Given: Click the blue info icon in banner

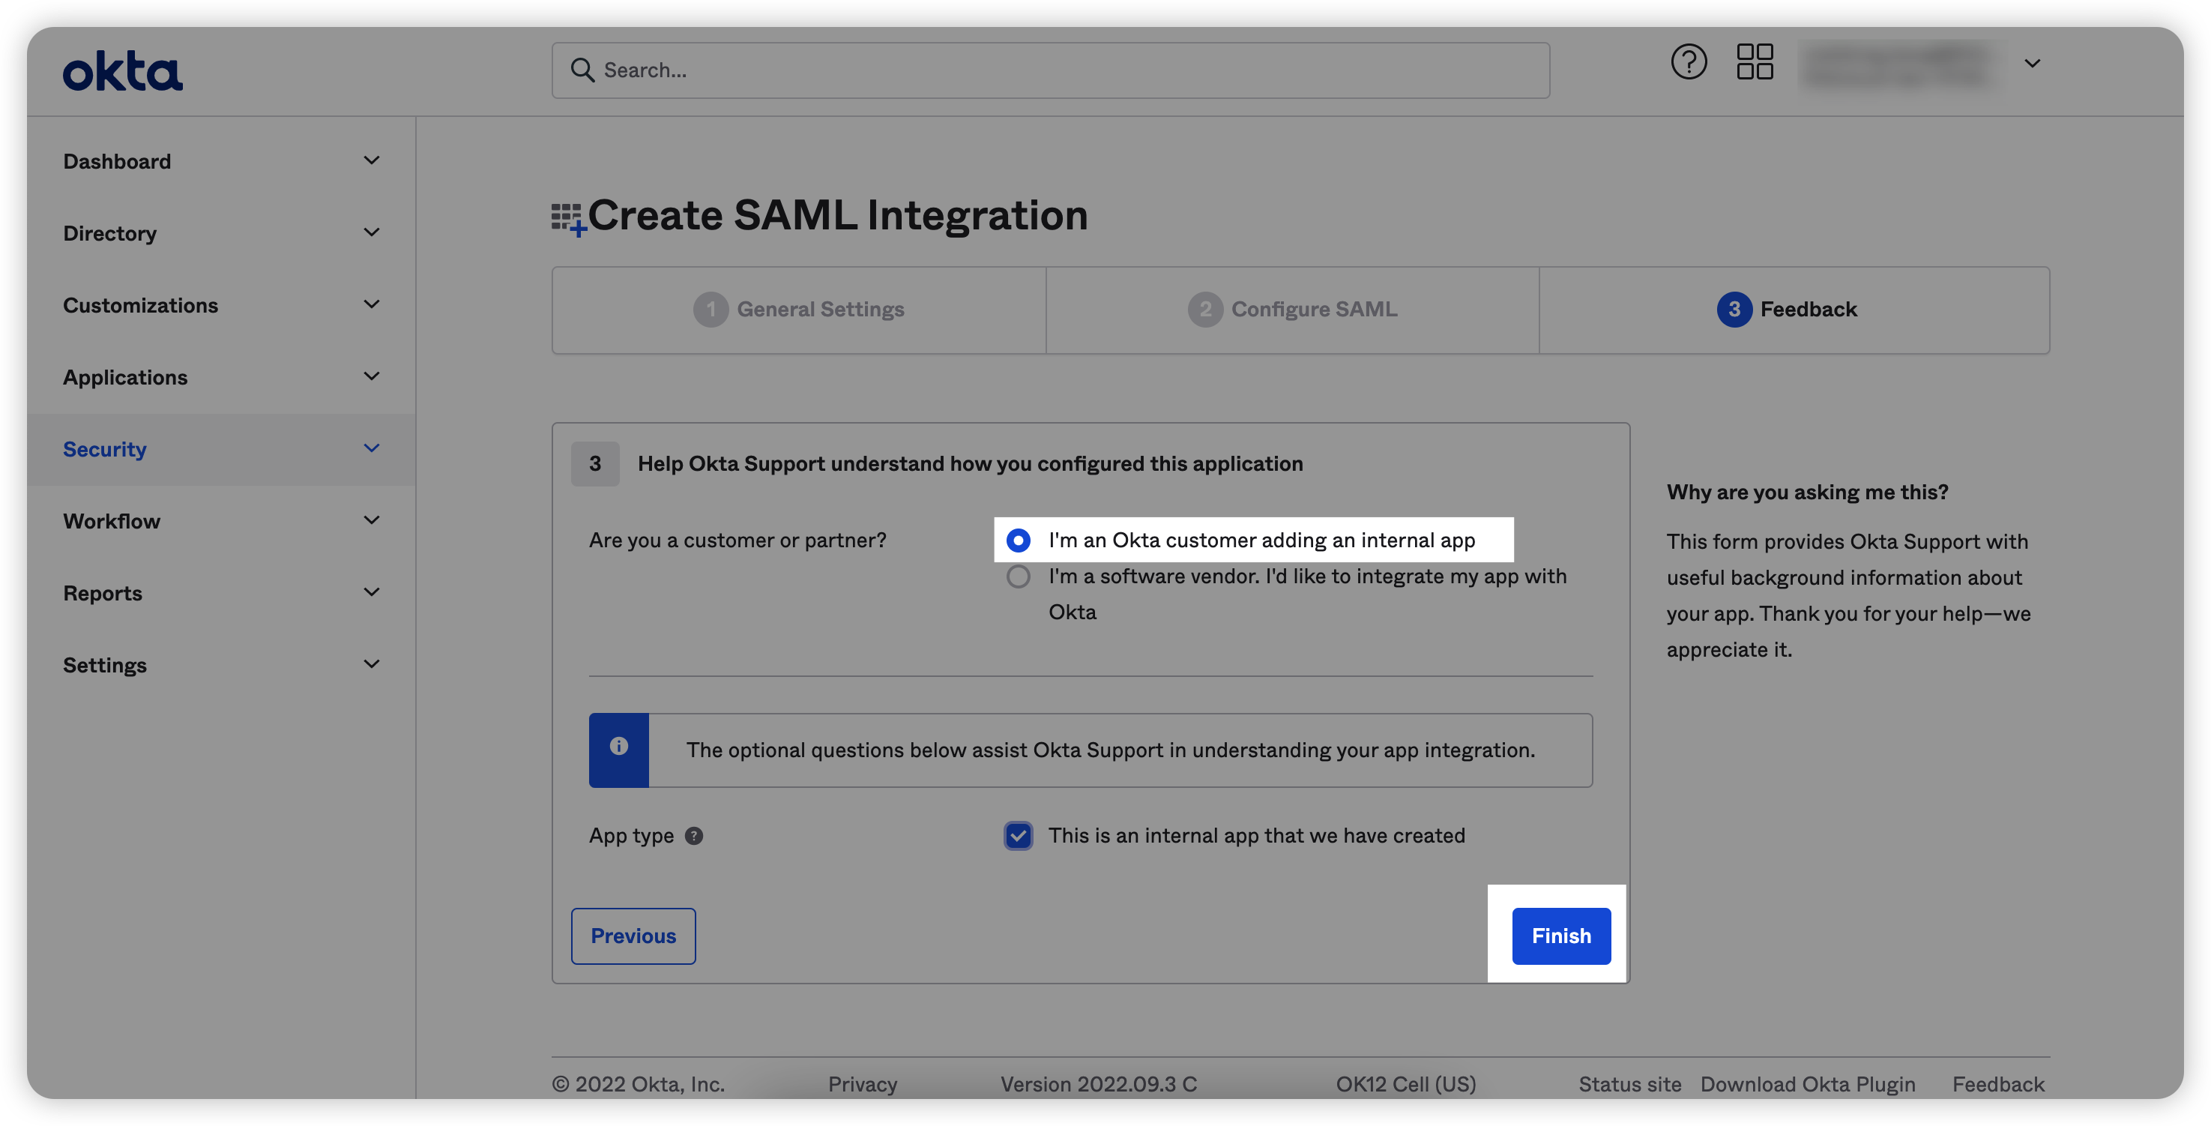Looking at the screenshot, I should (619, 747).
